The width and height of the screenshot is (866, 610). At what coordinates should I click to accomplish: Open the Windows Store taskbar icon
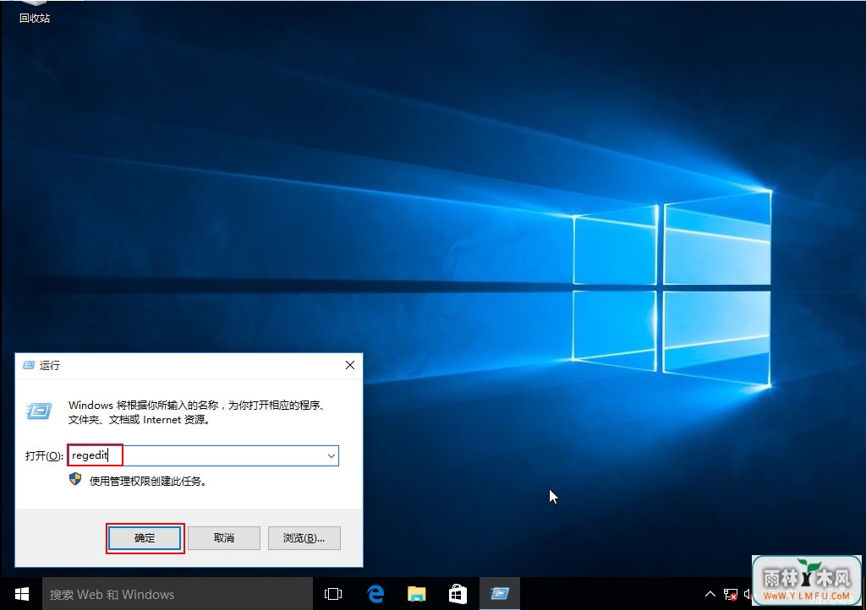click(x=458, y=594)
